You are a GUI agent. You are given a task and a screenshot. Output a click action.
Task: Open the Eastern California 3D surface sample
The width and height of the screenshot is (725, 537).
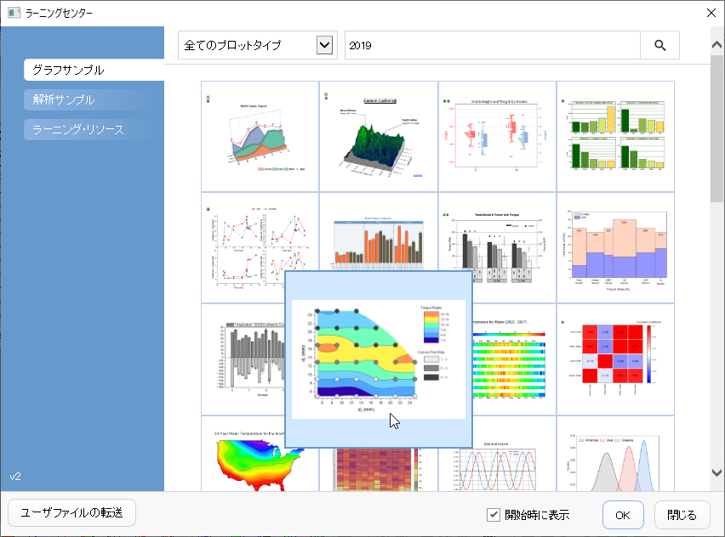379,136
